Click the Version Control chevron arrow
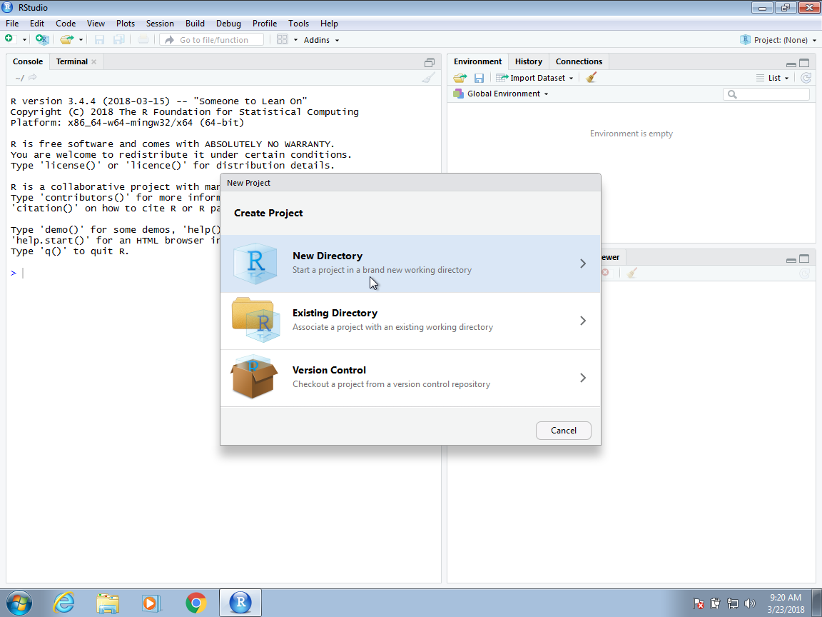The image size is (822, 617). click(582, 378)
